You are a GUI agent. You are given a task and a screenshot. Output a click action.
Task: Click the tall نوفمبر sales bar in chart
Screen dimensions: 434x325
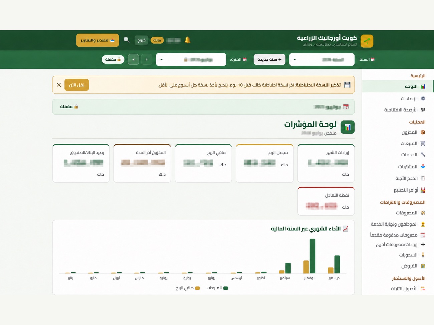click(x=312, y=256)
